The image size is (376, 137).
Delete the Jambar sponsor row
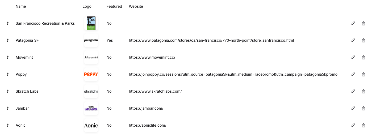(364, 108)
